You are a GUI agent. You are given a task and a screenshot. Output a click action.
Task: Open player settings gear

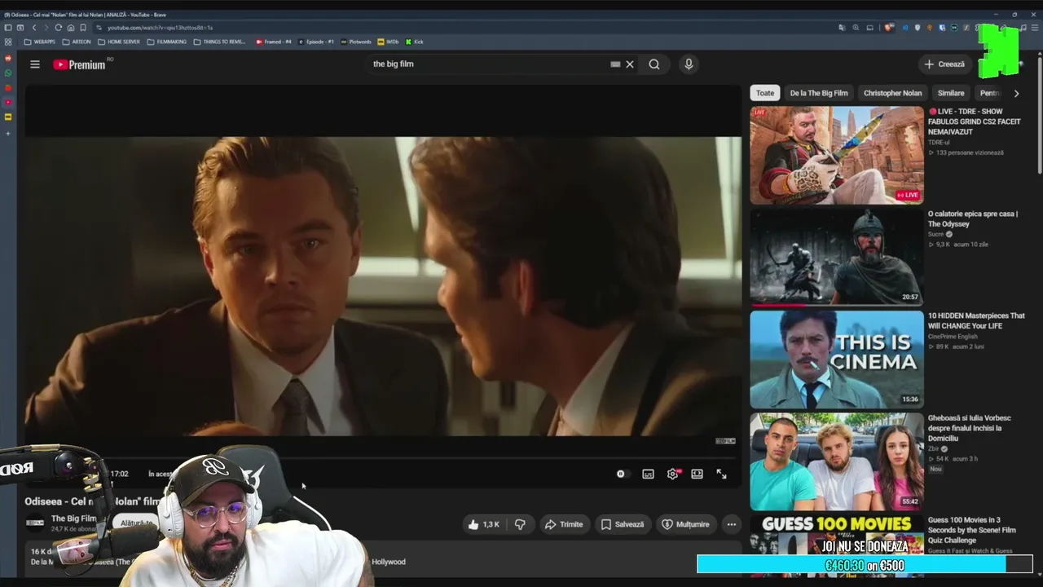(x=672, y=474)
